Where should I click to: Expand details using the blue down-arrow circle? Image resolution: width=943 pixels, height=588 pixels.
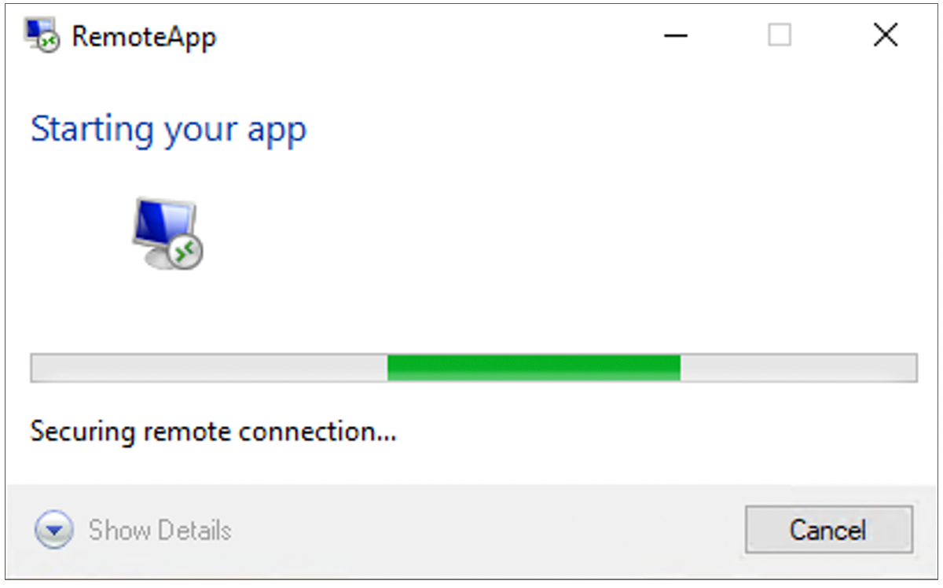53,531
